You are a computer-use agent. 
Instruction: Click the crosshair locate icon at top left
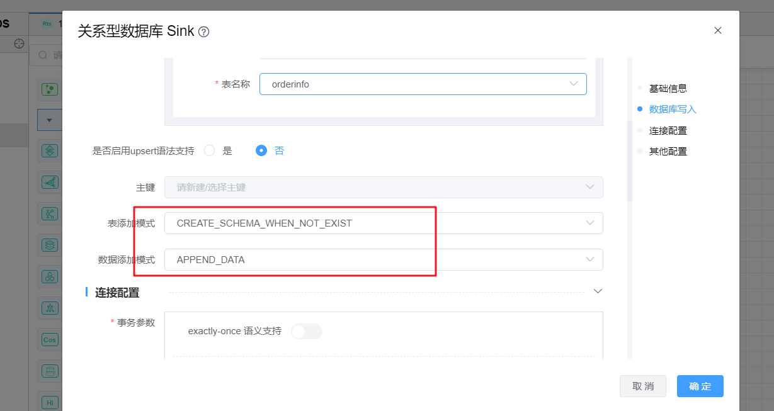pos(20,43)
